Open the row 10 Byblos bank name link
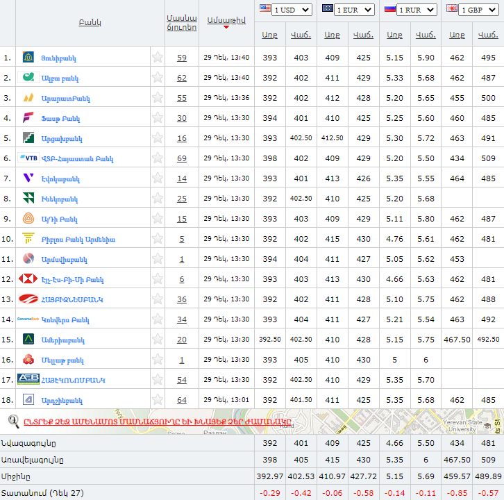Screen dimensions: 504x500 click(78, 240)
